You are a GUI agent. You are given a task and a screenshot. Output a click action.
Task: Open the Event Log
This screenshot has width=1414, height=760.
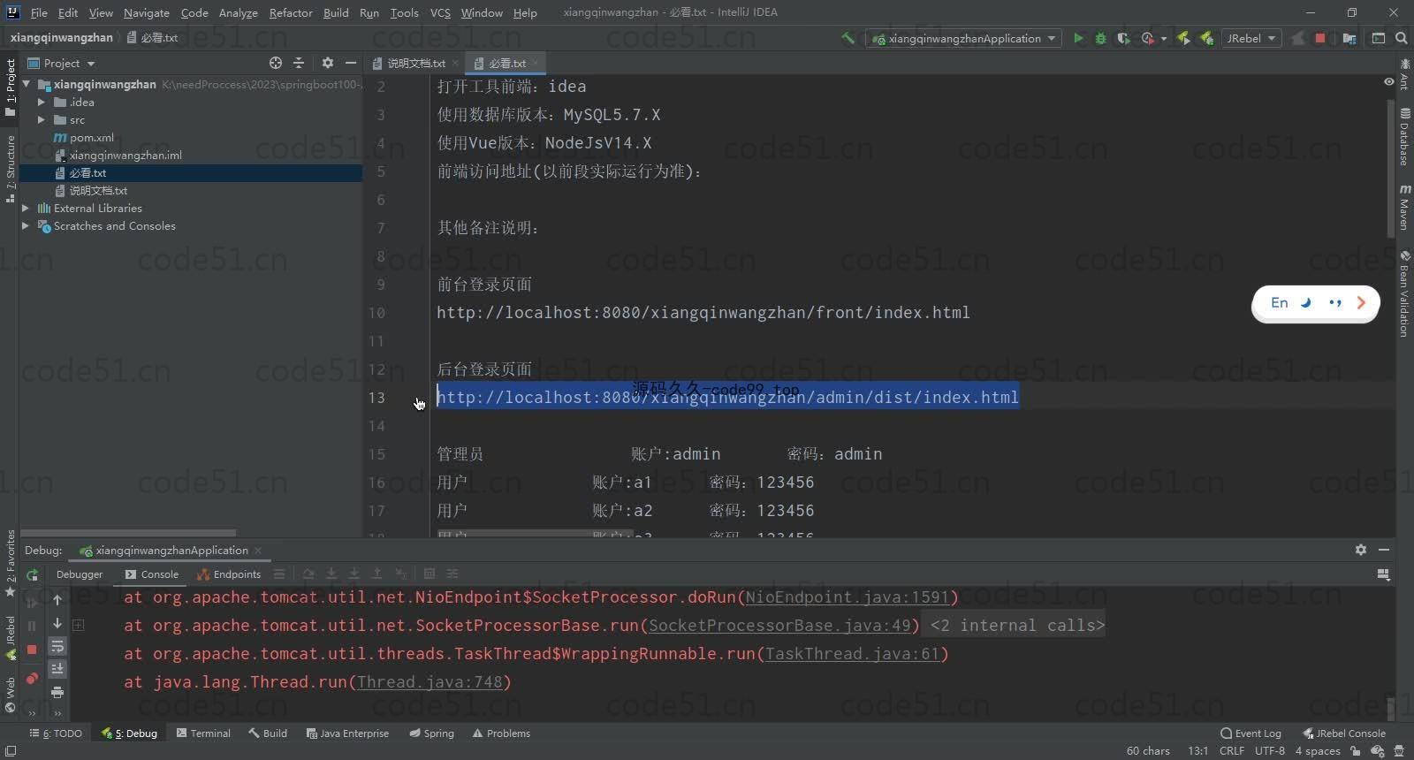point(1251,733)
